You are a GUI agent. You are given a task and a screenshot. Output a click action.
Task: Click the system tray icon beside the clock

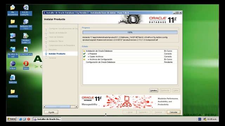(205, 119)
